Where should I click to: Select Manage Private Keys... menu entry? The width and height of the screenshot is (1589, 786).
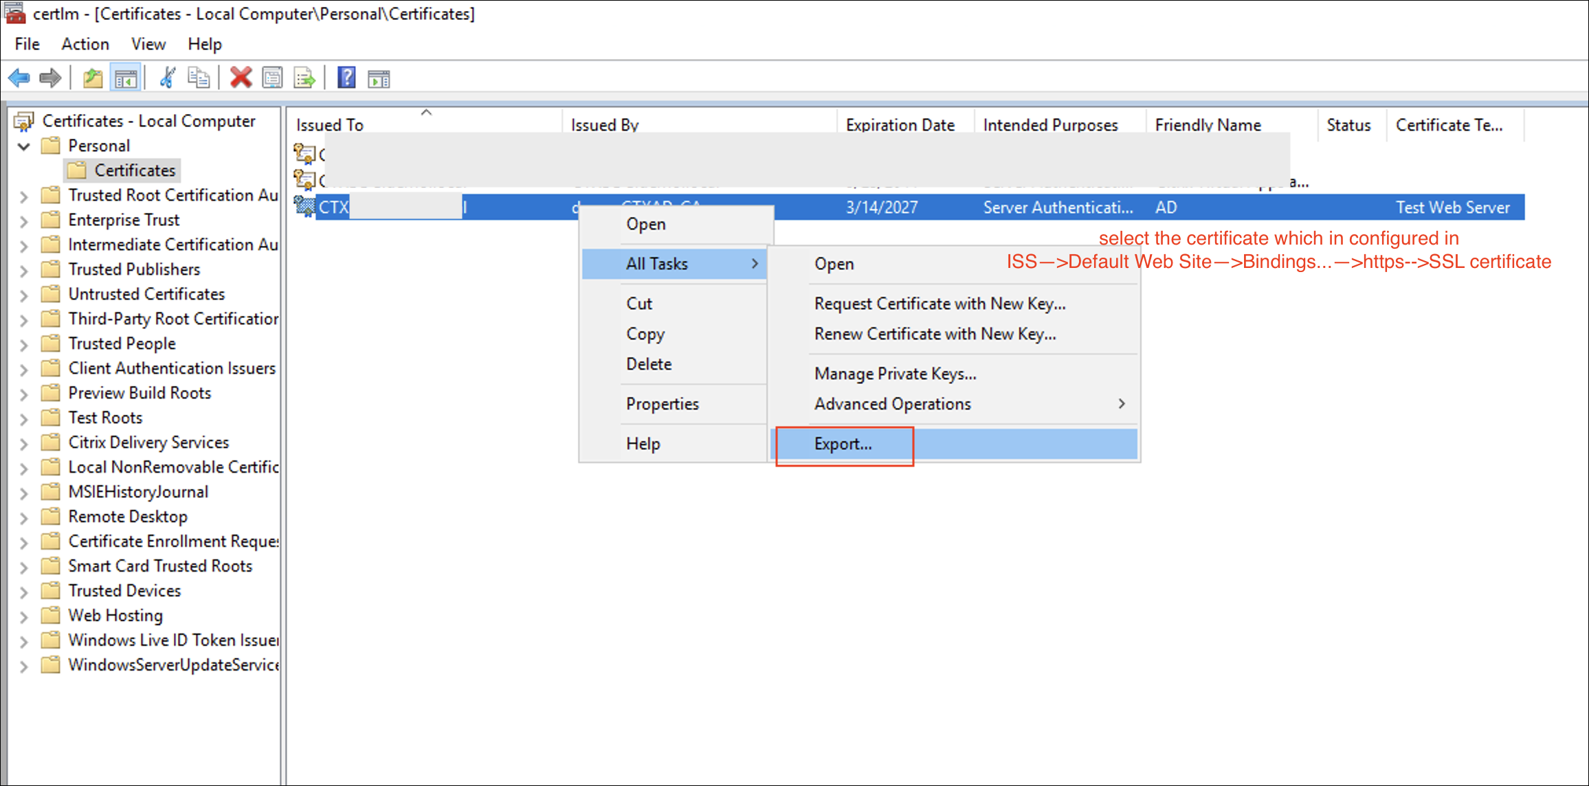pyautogui.click(x=895, y=374)
